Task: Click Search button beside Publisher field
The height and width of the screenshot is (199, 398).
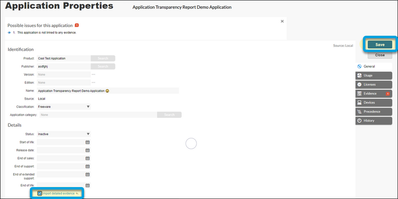Action: (103, 66)
